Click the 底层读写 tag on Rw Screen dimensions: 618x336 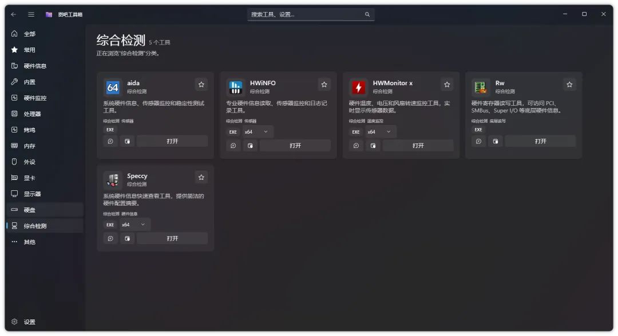tap(498, 121)
